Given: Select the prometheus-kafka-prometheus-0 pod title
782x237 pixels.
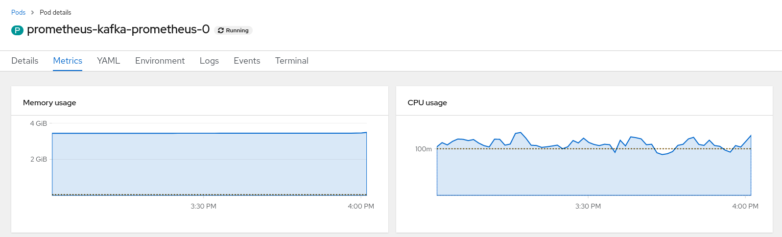Looking at the screenshot, I should [x=118, y=29].
